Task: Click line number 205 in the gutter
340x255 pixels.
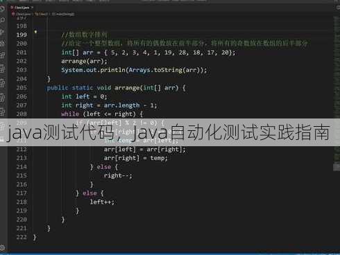Action: (22, 88)
